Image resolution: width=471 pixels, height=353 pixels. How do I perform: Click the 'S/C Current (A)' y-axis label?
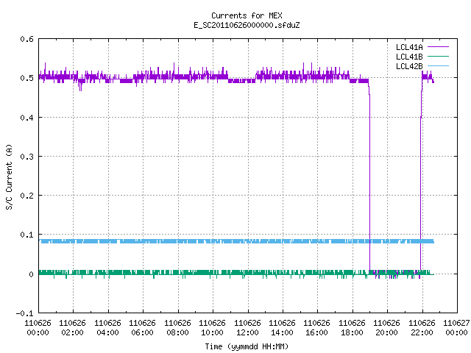9,176
